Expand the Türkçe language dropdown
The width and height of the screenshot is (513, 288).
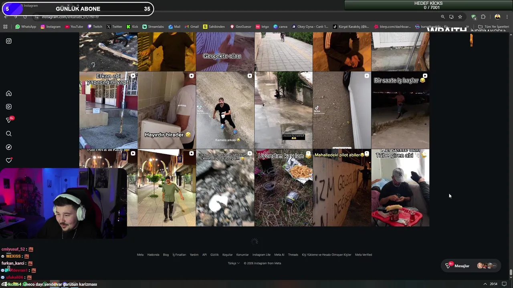[x=234, y=263]
